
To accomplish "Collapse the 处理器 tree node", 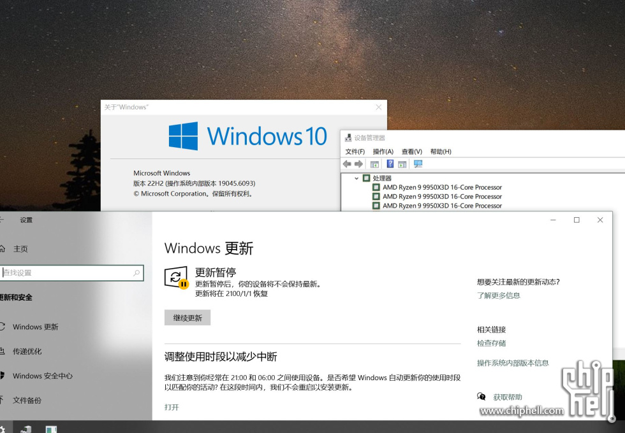I will pos(357,178).
